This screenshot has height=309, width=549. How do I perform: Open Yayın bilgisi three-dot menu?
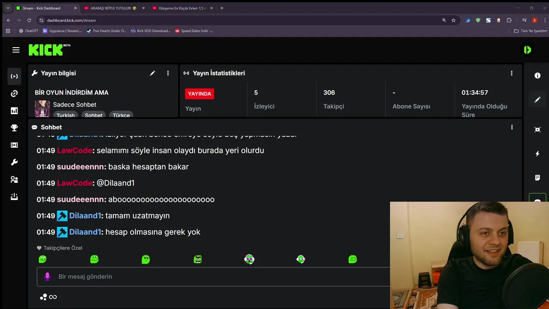168,73
